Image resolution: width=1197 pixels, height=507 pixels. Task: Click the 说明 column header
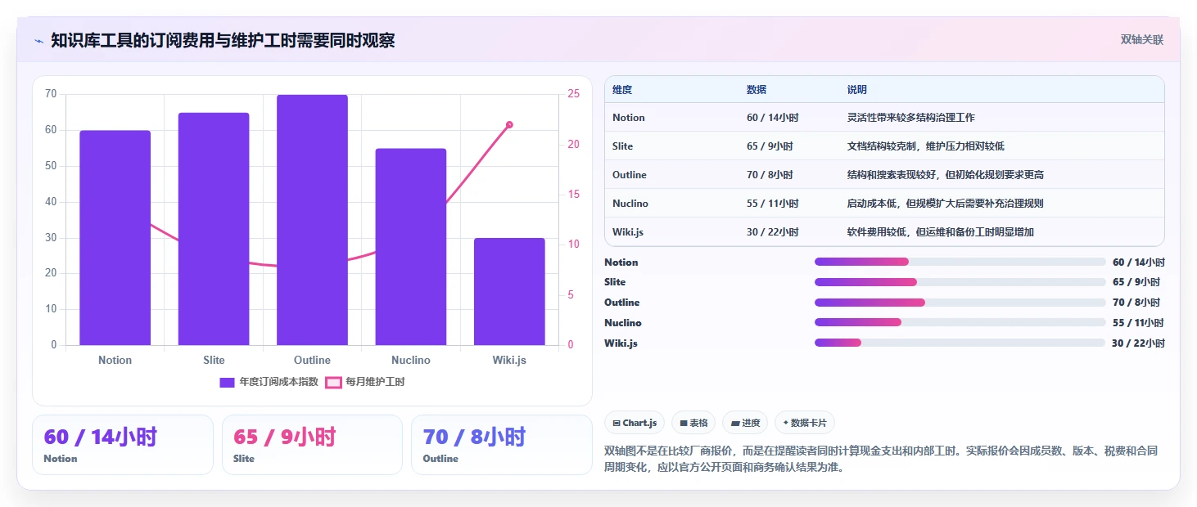[x=857, y=90]
